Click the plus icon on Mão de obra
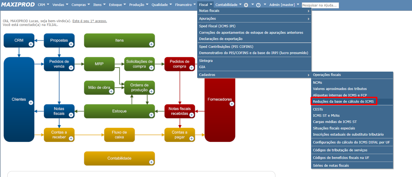 click(x=111, y=91)
